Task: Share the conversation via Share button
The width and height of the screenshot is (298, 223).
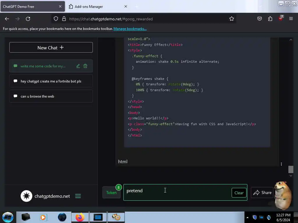Action: [x=262, y=193]
